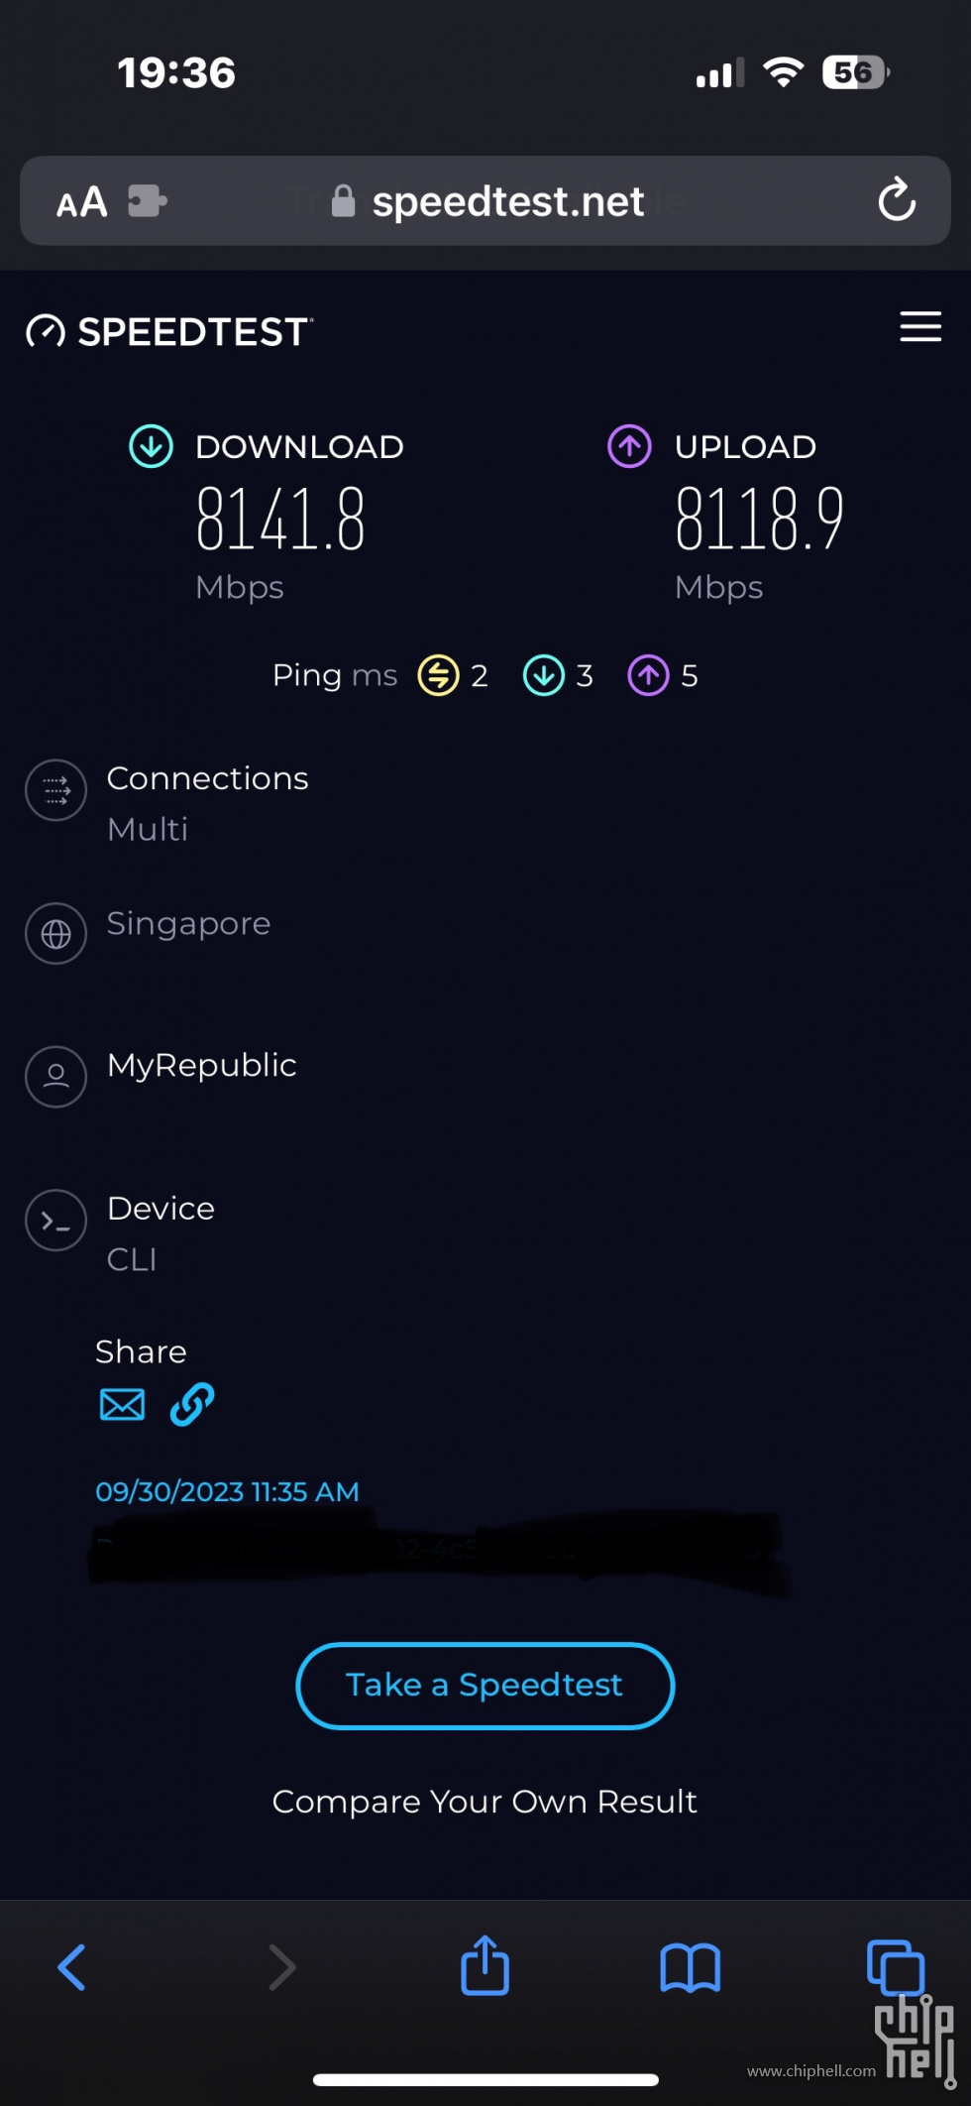
Task: Tap the Connections Multi icon
Action: 56,790
